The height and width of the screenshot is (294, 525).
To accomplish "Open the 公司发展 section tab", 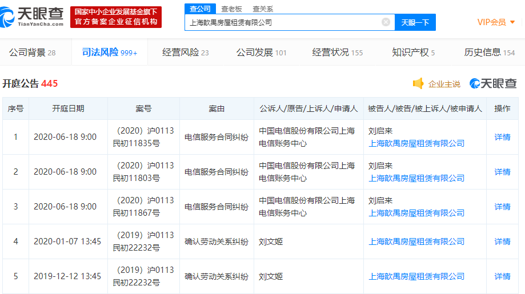I will [261, 53].
